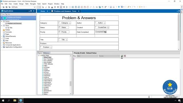The height and width of the screenshot is (103, 183).
Task: Select the onMouseDown event
Action: pyautogui.click(x=48, y=79)
